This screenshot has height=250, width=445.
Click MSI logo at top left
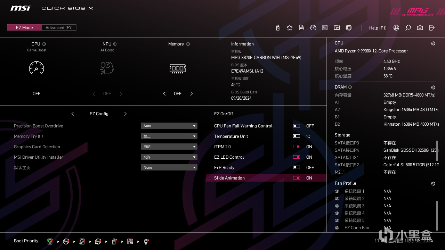[20, 8]
